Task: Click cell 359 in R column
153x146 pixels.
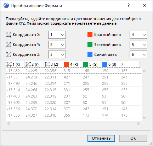Action: (67, 115)
